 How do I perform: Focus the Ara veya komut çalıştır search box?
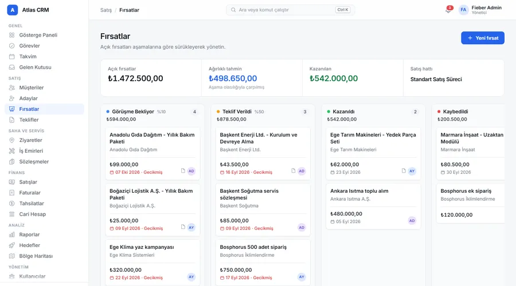(x=290, y=10)
